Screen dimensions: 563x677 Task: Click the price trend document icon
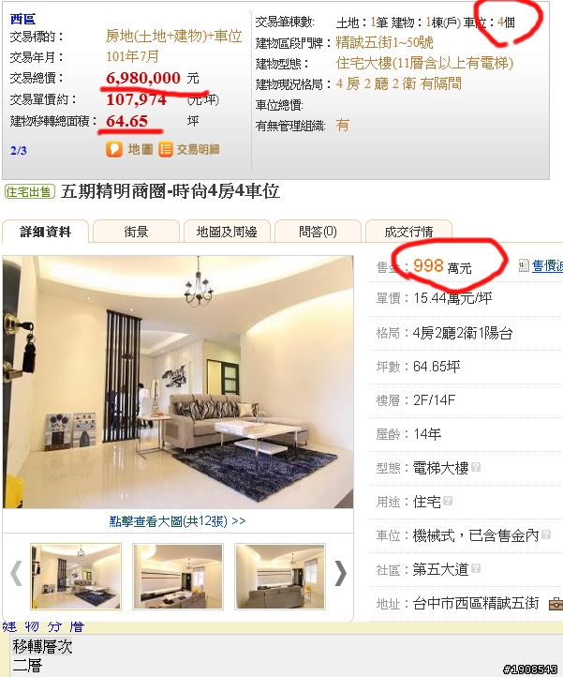point(524,265)
